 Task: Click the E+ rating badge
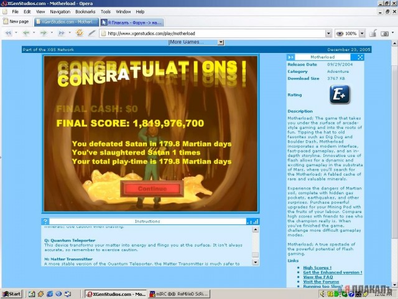[340, 95]
